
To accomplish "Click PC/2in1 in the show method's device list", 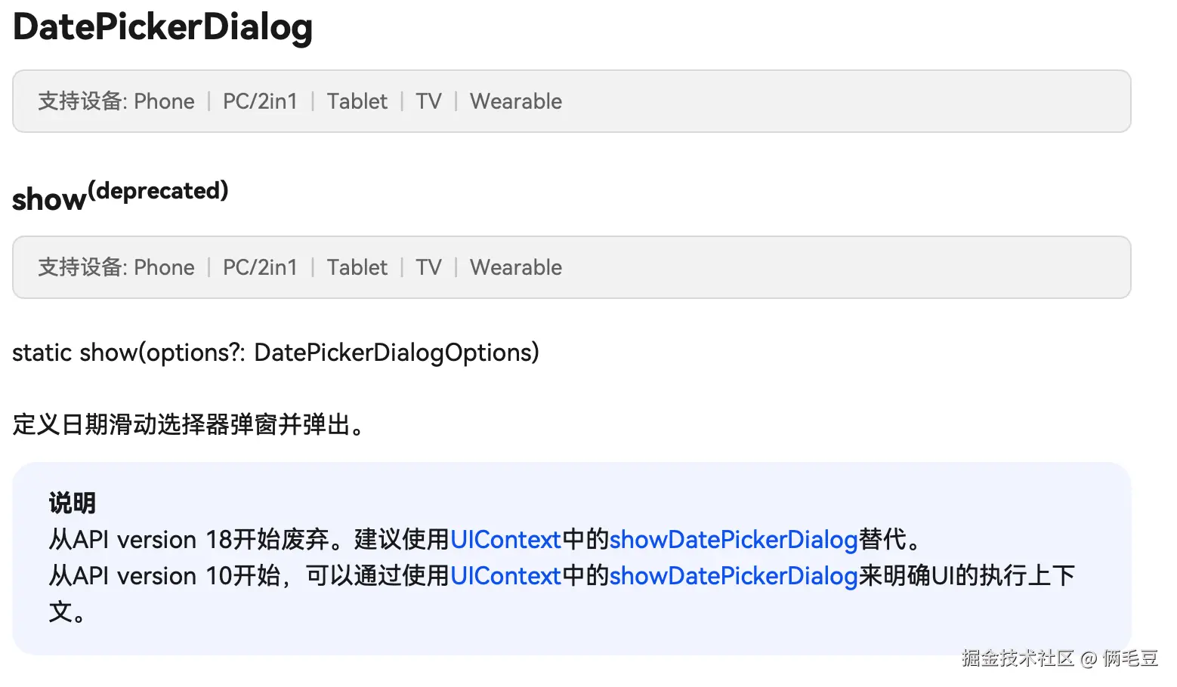I will click(x=260, y=267).
